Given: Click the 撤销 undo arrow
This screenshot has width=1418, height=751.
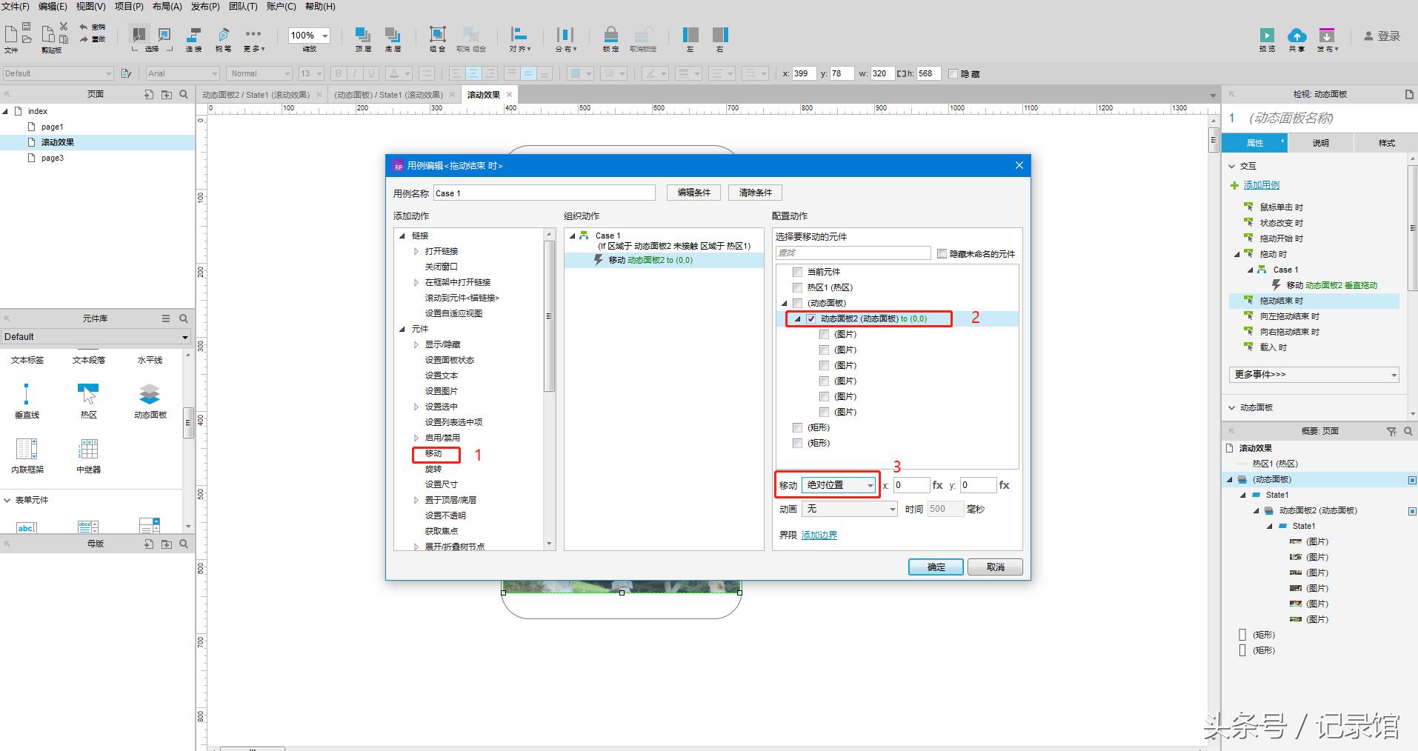Looking at the screenshot, I should [x=84, y=27].
